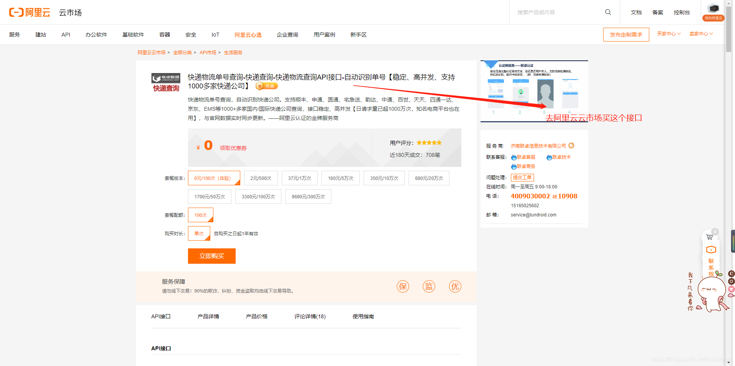Select the 2元/500次 package
This screenshot has height=366, width=735.
261,178
